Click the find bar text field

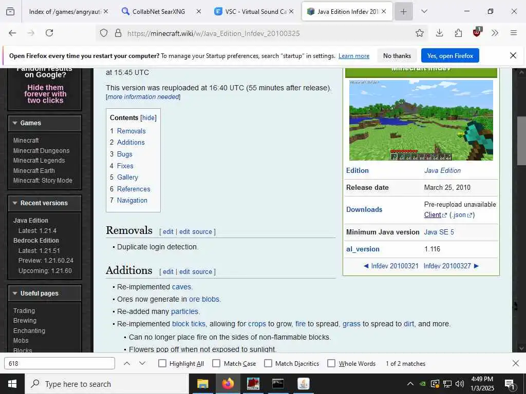click(60, 363)
